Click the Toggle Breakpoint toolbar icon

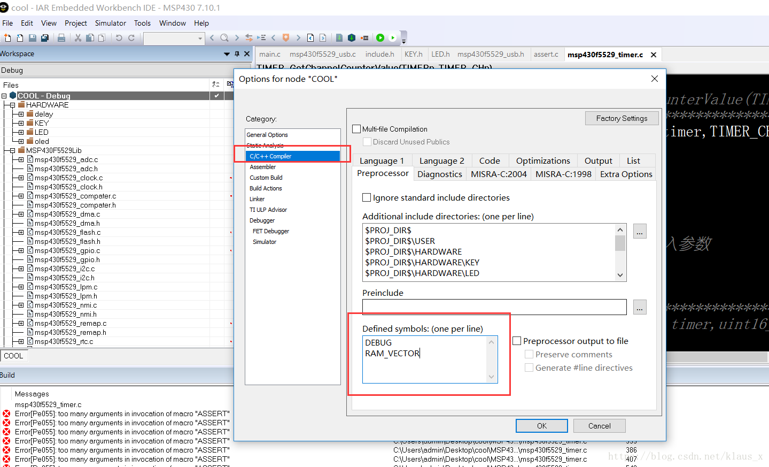pyautogui.click(x=364, y=38)
